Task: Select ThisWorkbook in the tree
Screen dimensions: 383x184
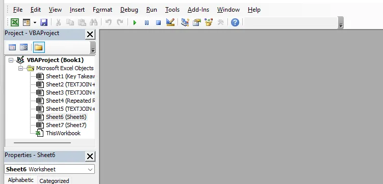Action: tap(63, 133)
